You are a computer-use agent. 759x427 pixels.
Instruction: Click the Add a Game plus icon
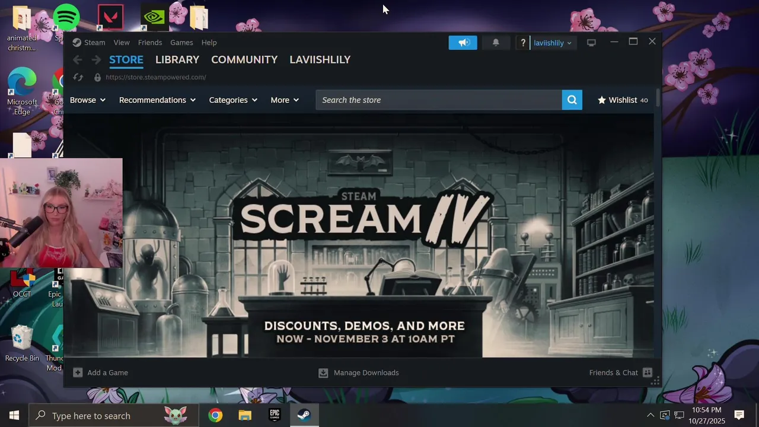pos(78,372)
